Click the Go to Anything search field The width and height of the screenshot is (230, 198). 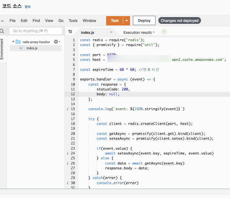click(x=35, y=31)
